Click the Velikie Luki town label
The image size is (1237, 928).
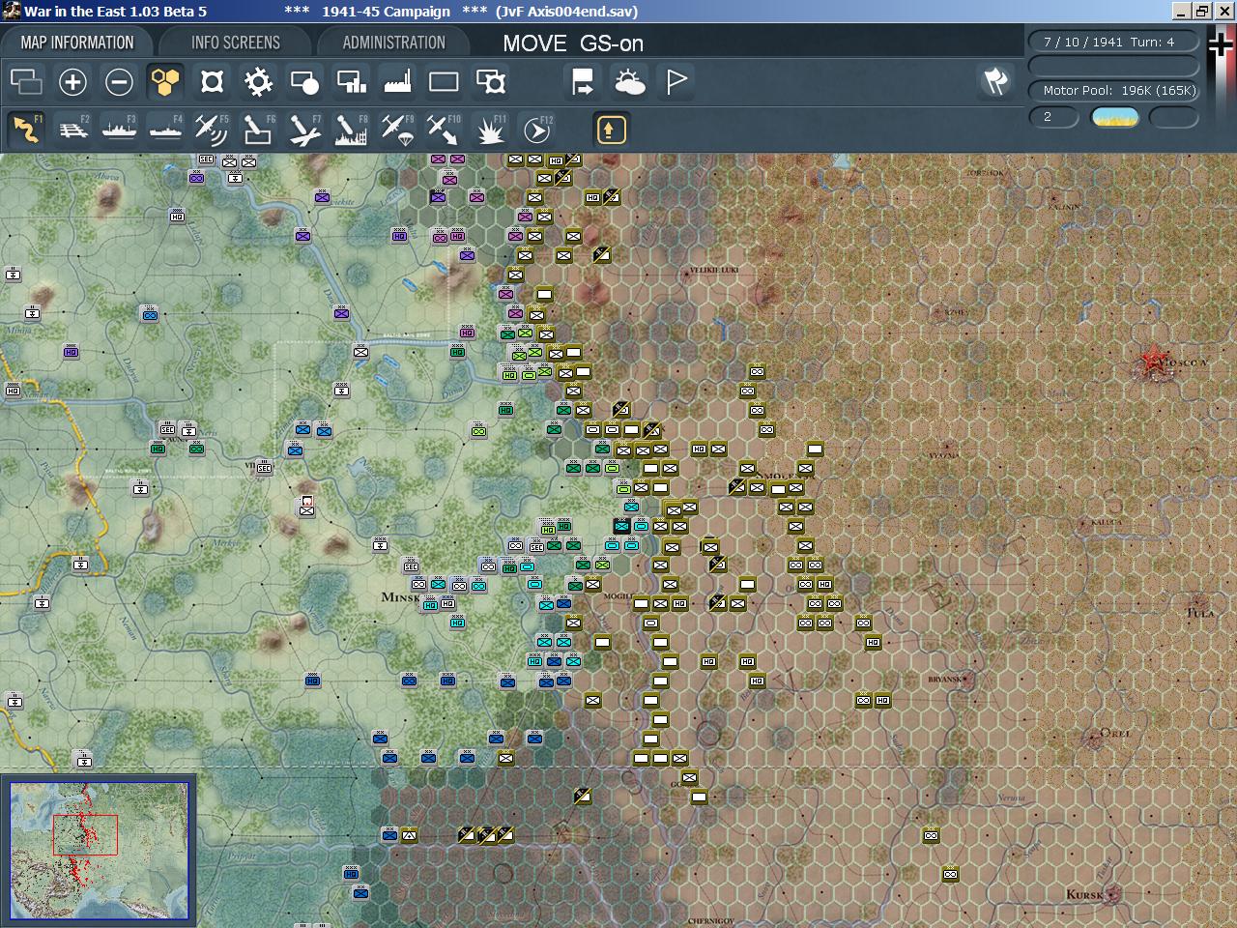[714, 271]
